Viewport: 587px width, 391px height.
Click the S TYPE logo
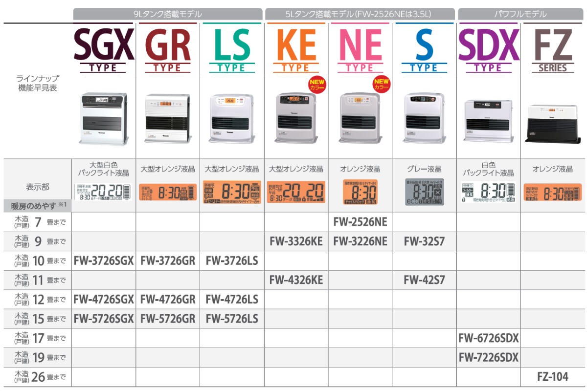click(x=424, y=50)
